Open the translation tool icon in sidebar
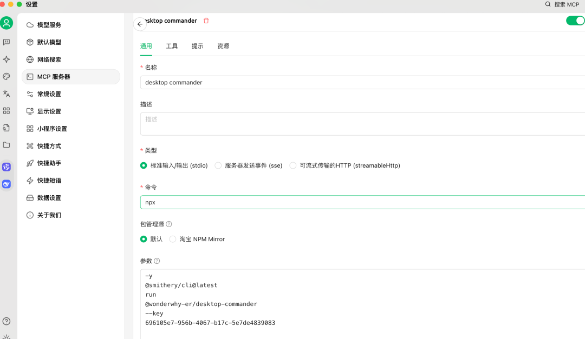Viewport: 585px width, 339px height. [x=7, y=94]
